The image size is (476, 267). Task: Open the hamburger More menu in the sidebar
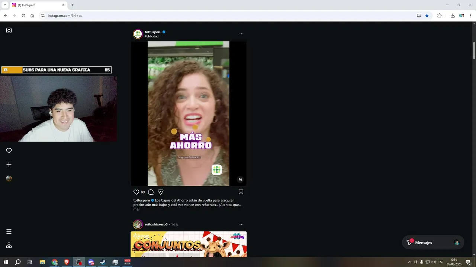(9, 231)
